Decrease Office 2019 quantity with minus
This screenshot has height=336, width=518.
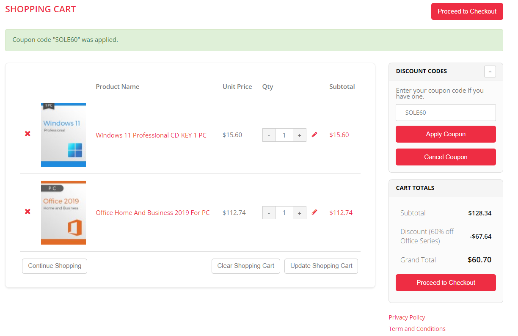tap(269, 213)
